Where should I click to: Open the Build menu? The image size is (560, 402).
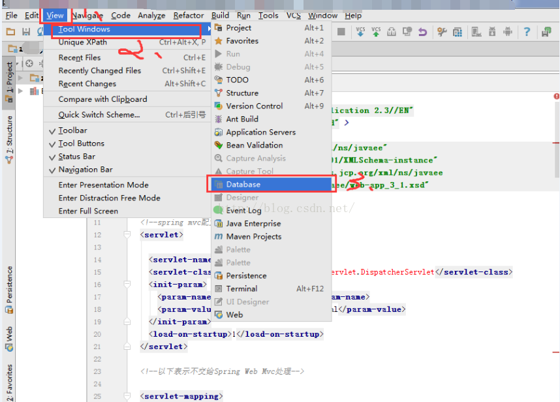(x=220, y=16)
